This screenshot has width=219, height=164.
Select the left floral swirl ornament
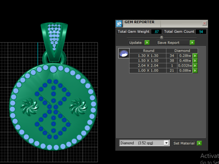click(x=29, y=107)
